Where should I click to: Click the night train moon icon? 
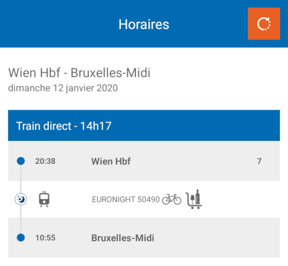point(21,199)
